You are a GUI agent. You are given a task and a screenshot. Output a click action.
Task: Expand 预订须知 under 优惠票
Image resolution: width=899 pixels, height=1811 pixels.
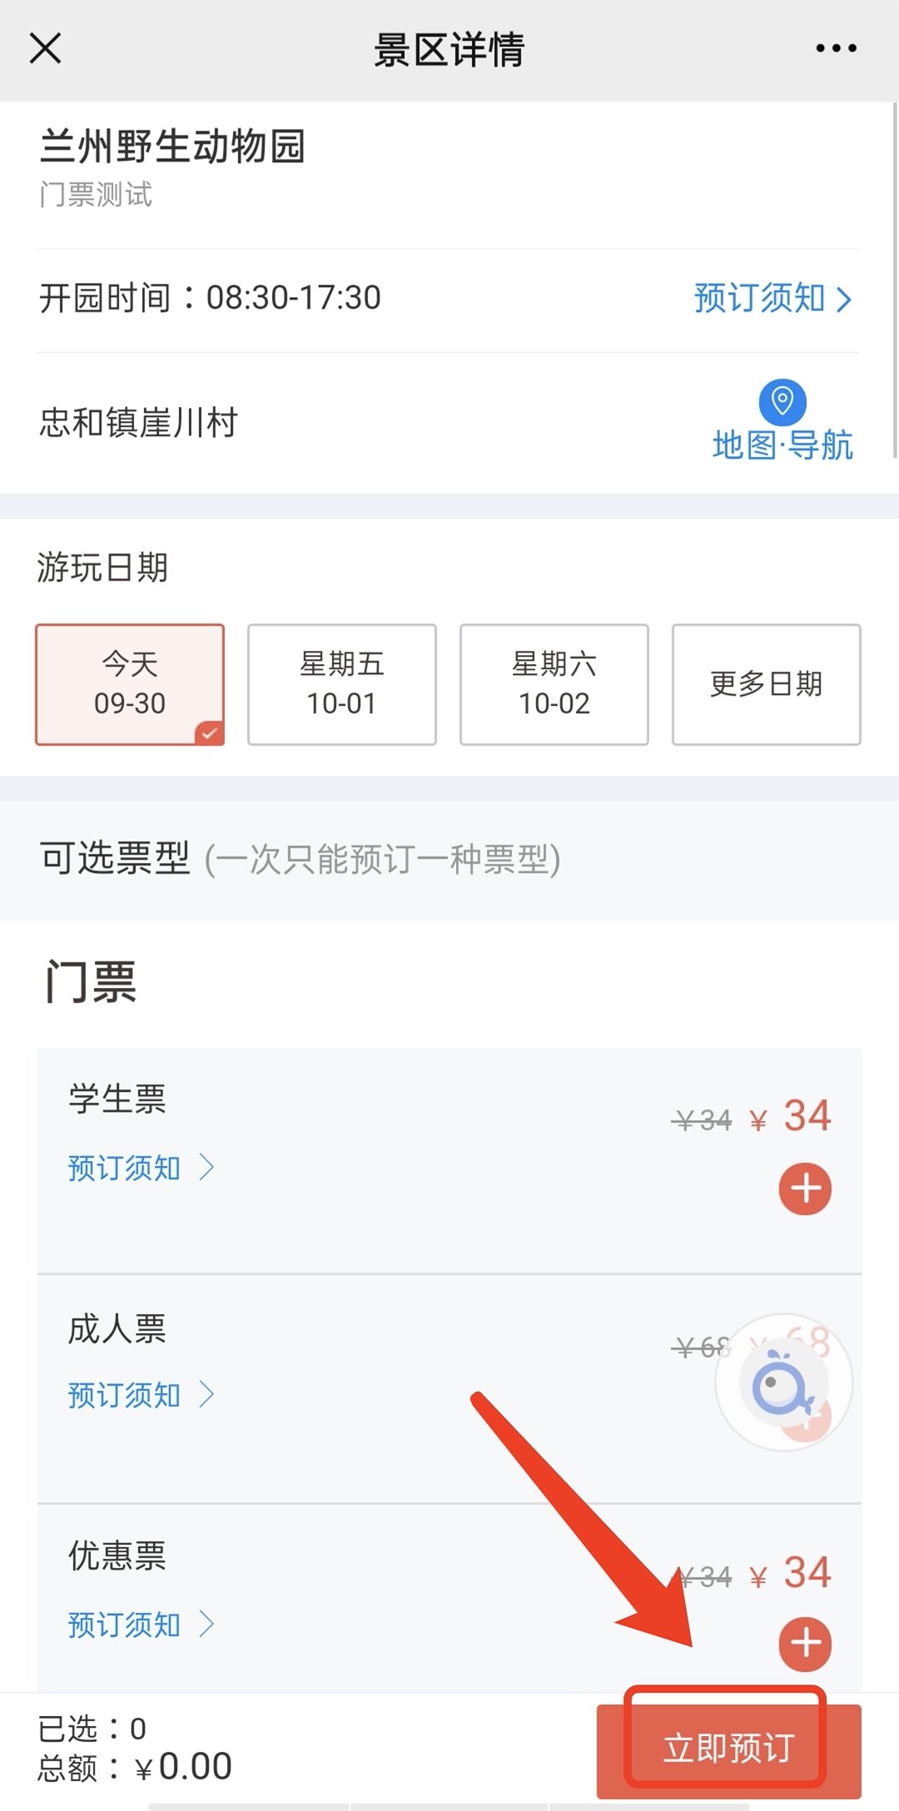pos(140,1625)
